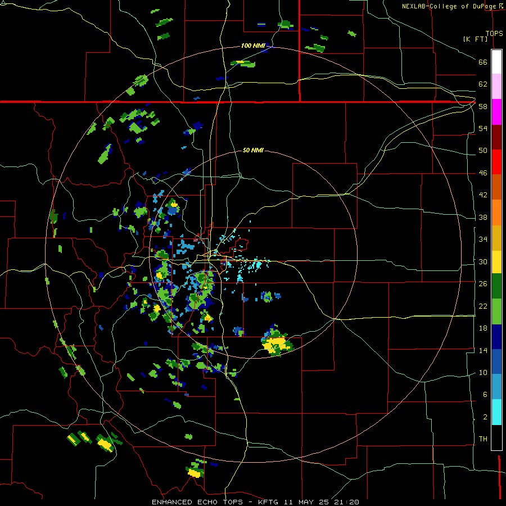Click the 100 NMI range ring label
The height and width of the screenshot is (506, 506).
(252, 46)
